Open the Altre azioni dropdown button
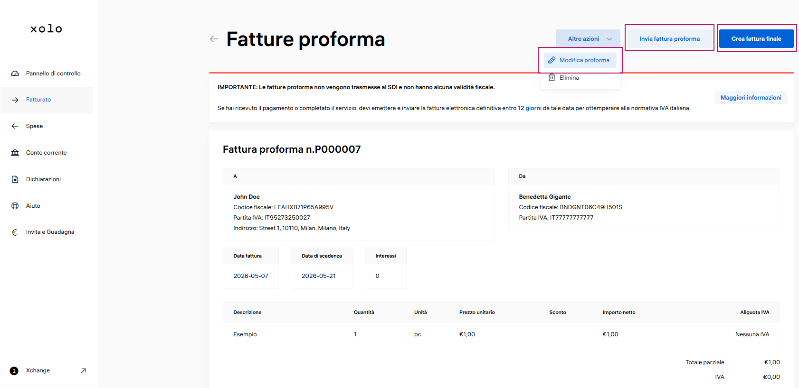The height and width of the screenshot is (388, 799). [588, 39]
